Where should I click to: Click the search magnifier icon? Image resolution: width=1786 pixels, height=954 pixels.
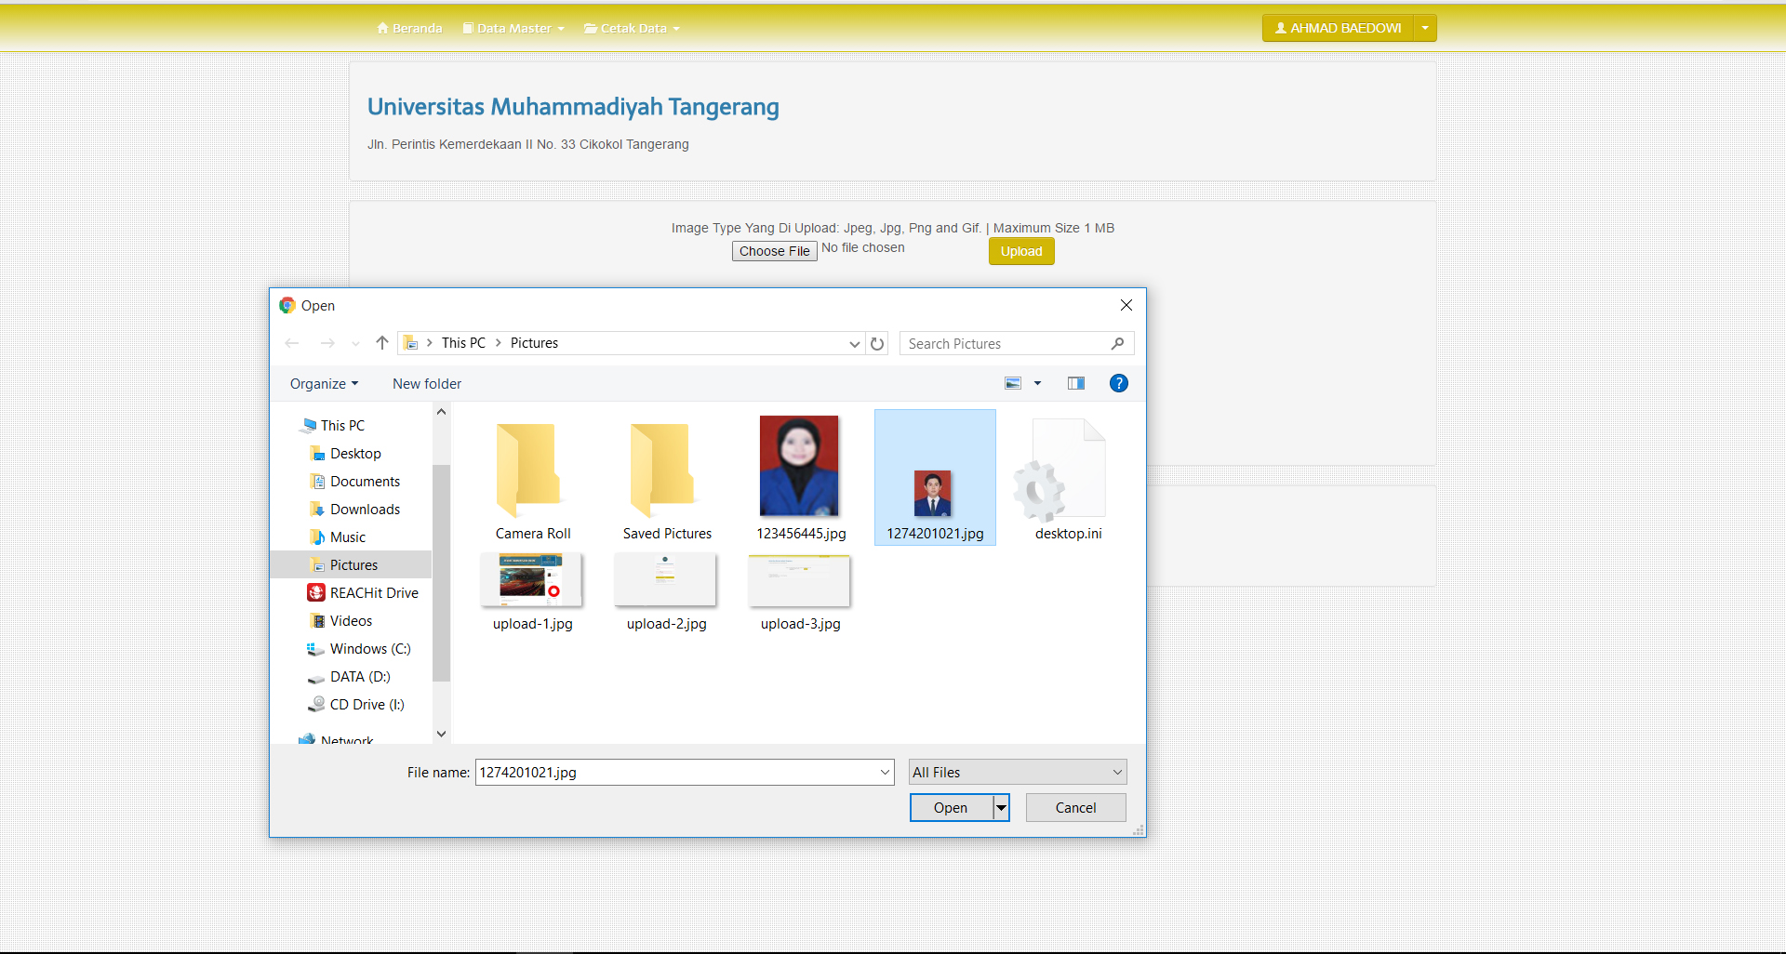pos(1118,344)
